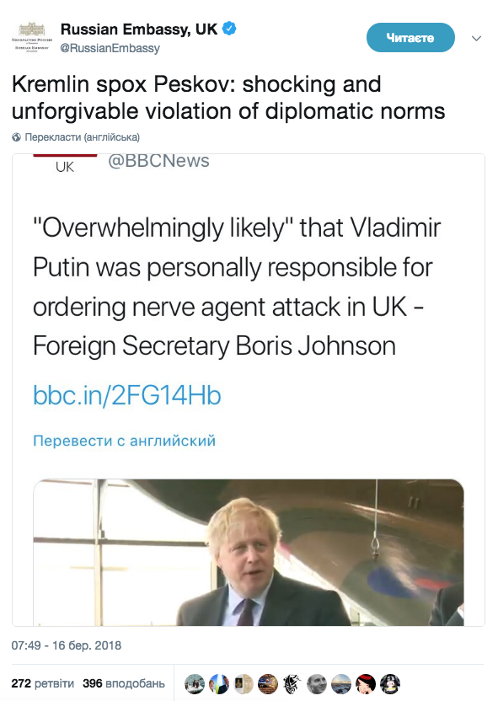Open the Russian Embassy profile avatar
The image size is (498, 701).
coord(32,37)
